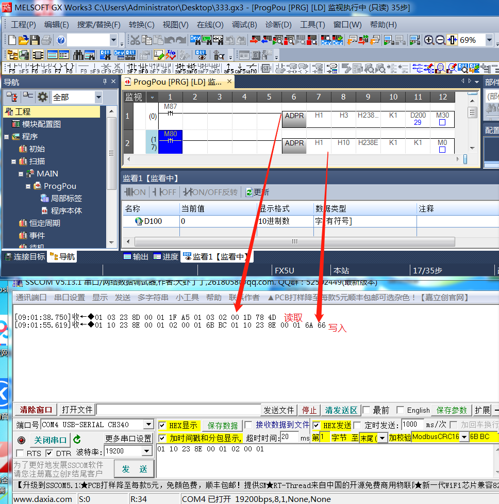Click the 清除窗口 button

click(36, 410)
